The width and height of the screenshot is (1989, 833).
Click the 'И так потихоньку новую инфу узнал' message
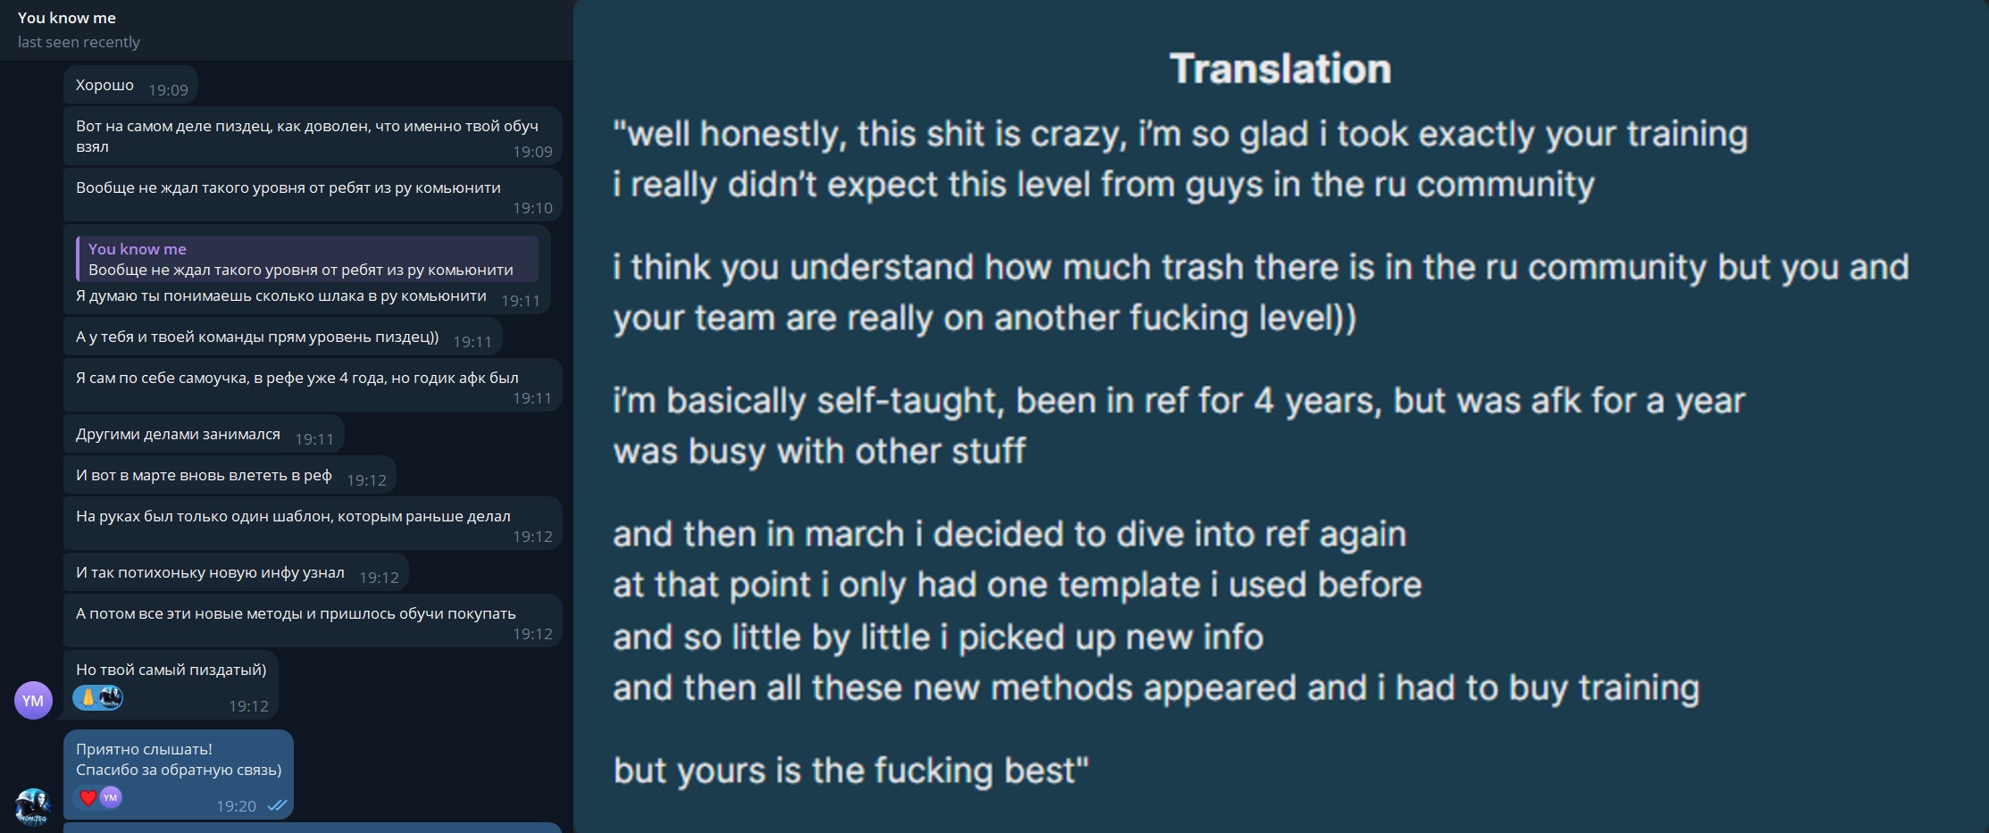[x=210, y=573]
